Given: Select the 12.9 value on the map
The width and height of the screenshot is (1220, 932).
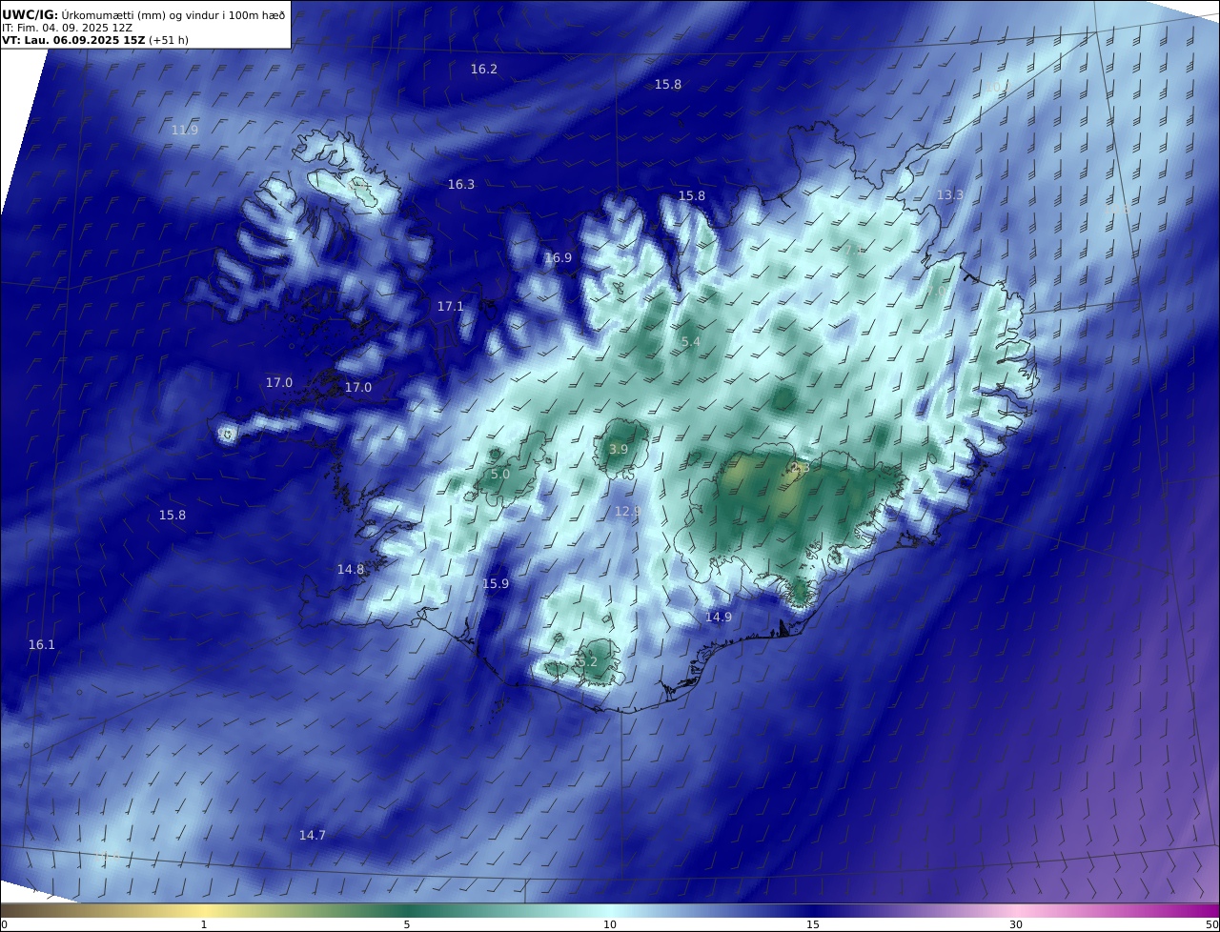Looking at the screenshot, I should point(627,512).
